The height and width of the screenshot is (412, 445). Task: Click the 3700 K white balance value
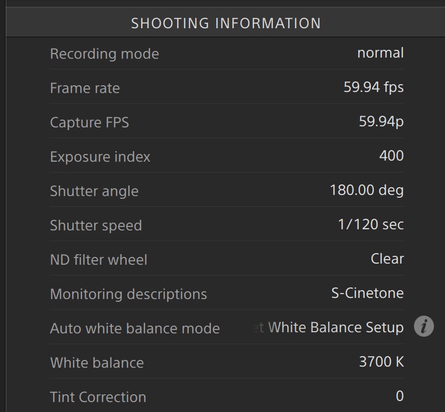[381, 362]
